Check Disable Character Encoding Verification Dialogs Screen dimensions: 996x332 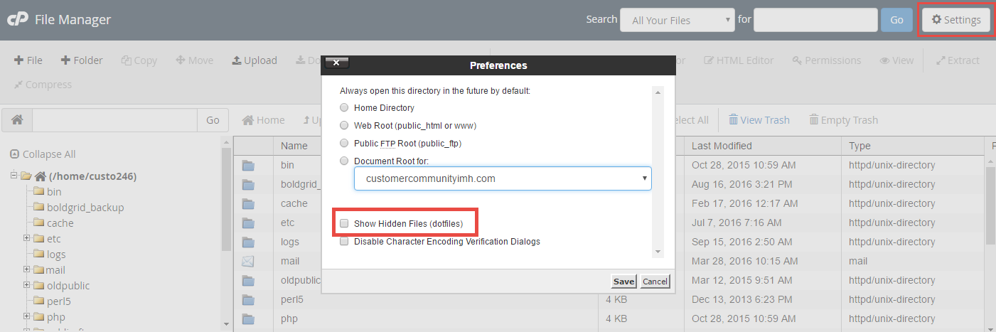click(344, 242)
